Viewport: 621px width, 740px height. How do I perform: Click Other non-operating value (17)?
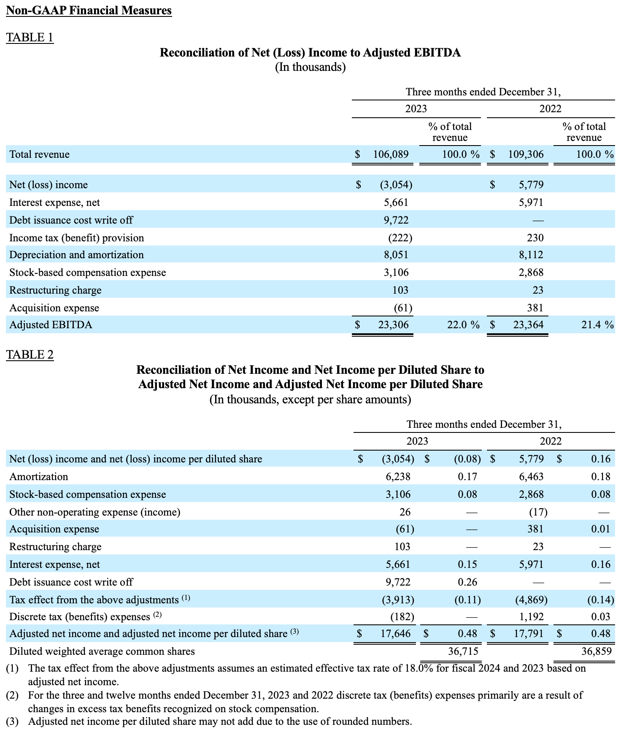click(x=538, y=512)
